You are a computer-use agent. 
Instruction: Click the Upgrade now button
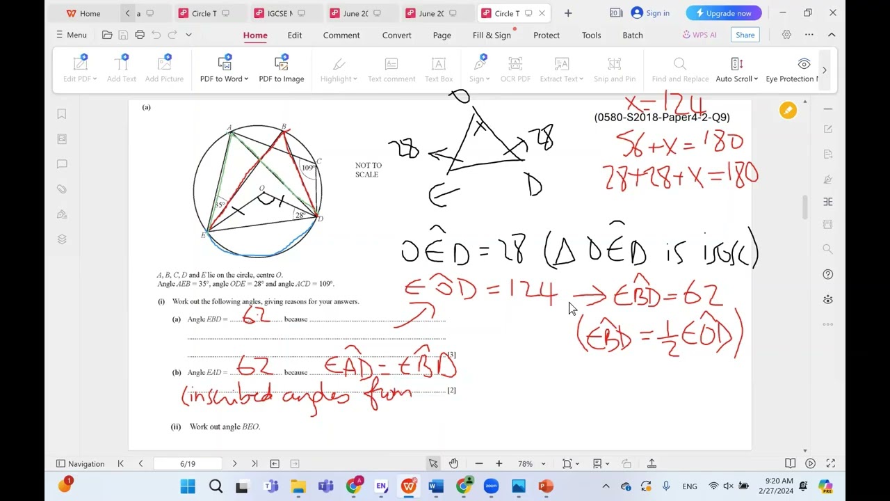(724, 13)
